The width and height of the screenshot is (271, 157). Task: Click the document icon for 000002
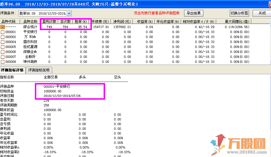click(3, 37)
